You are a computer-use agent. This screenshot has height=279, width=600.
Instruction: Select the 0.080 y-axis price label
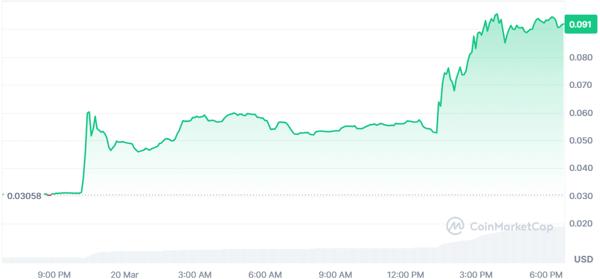tap(579, 57)
